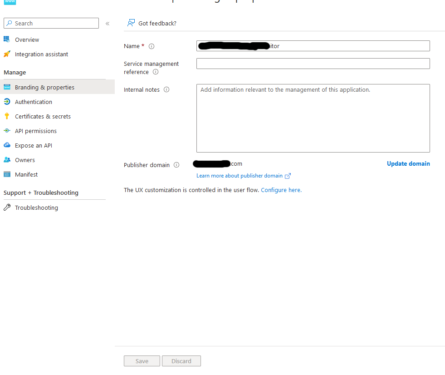Discard the pending changes
The width and height of the screenshot is (445, 375).
click(181, 361)
